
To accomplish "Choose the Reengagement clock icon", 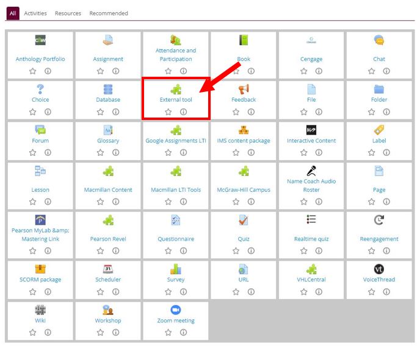I will tap(379, 220).
